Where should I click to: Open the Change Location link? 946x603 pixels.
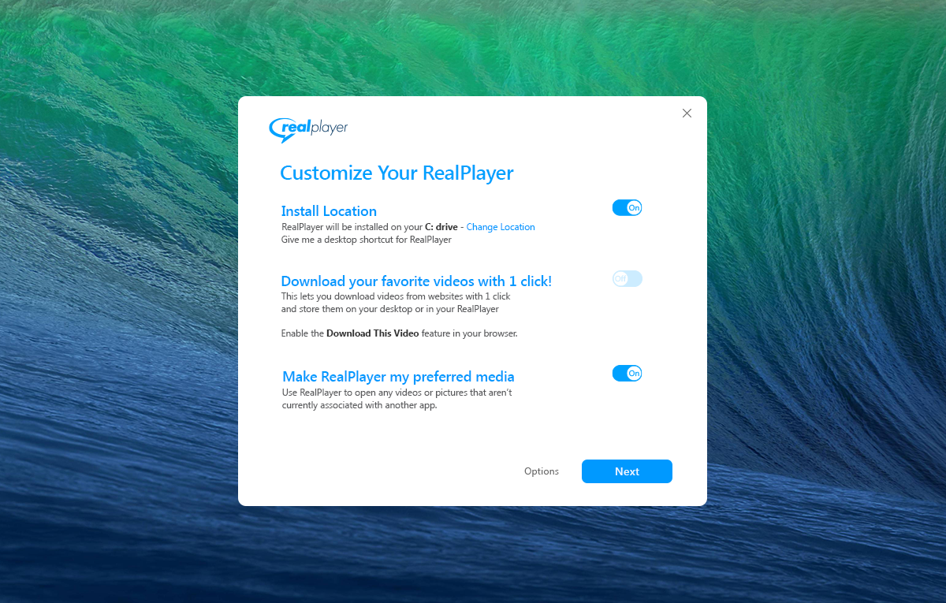pos(501,227)
